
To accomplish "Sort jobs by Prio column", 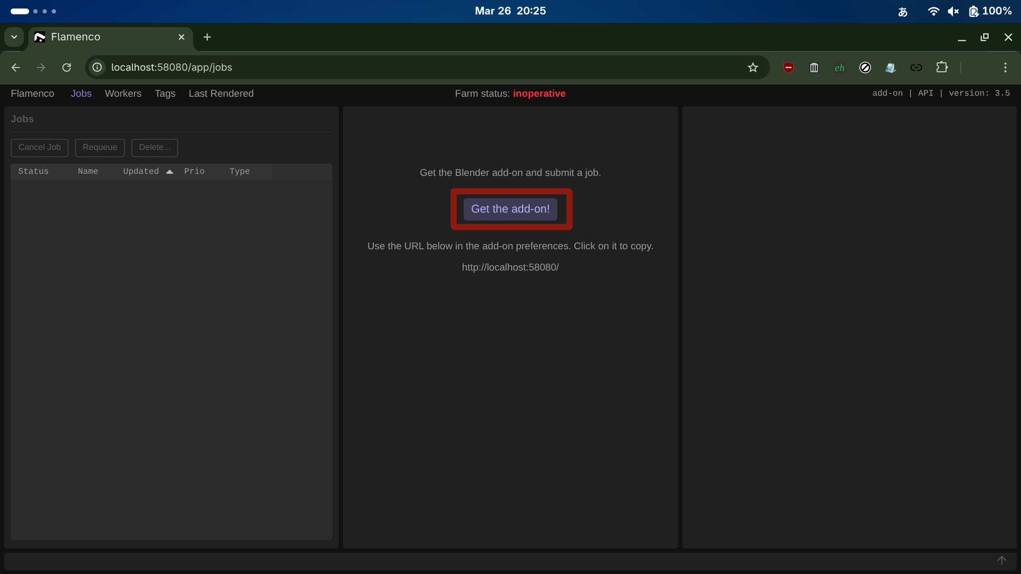I will pyautogui.click(x=194, y=171).
